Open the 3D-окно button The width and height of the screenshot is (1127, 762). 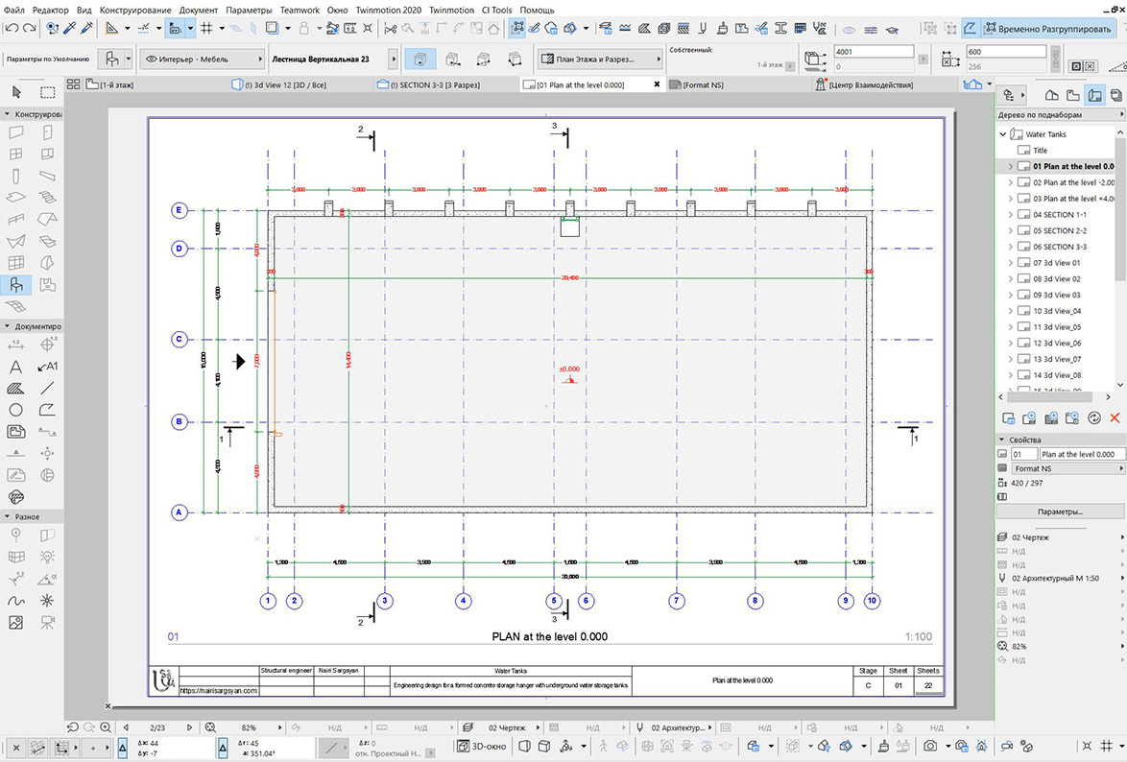click(482, 747)
